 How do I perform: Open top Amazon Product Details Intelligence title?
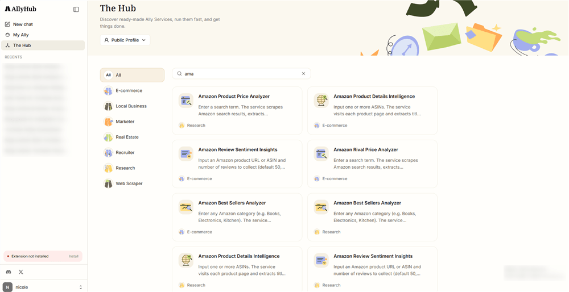tap(374, 97)
